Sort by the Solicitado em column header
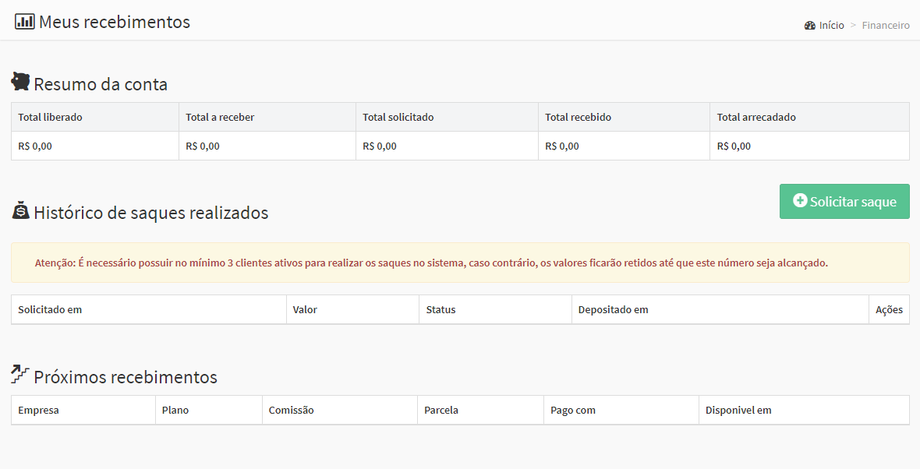920x469 pixels. 50,310
